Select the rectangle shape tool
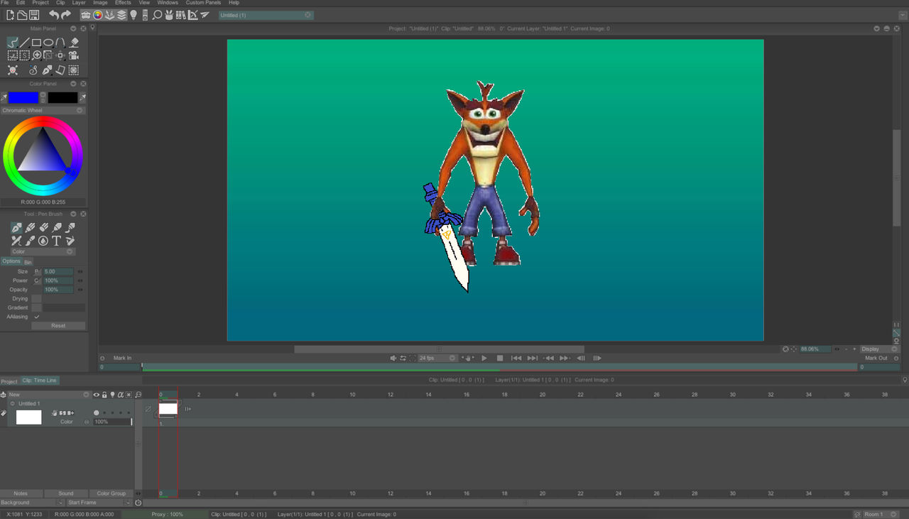This screenshot has width=909, height=519. [36, 43]
